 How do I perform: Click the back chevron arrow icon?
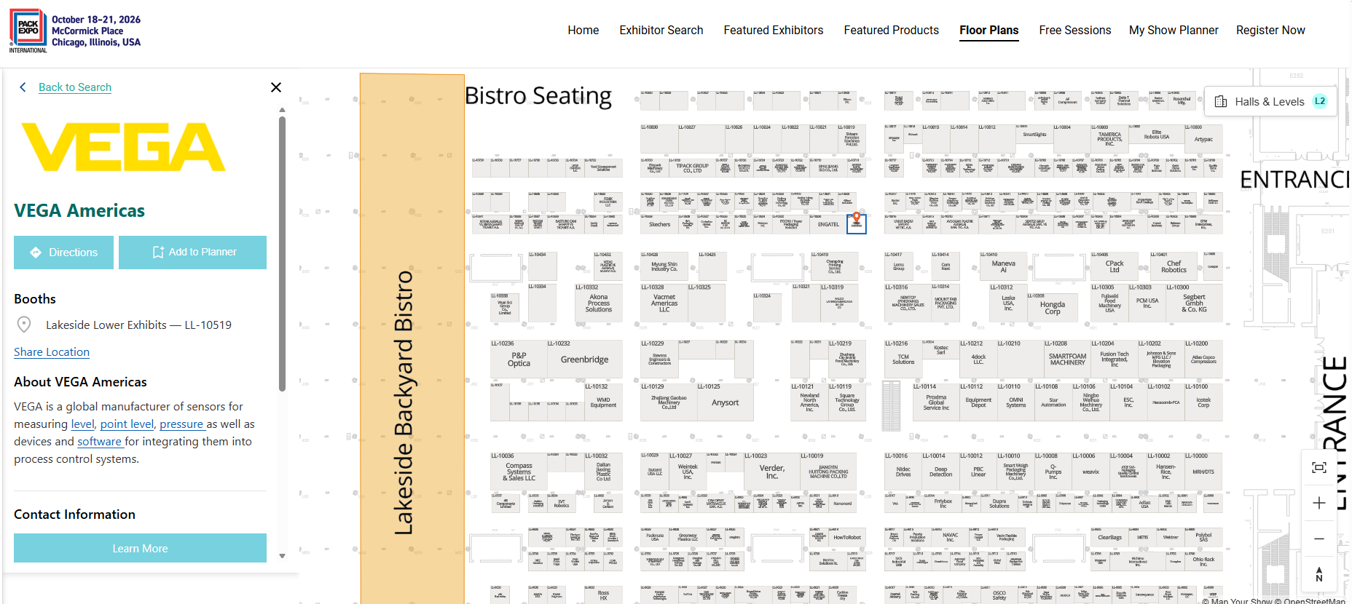[x=23, y=87]
